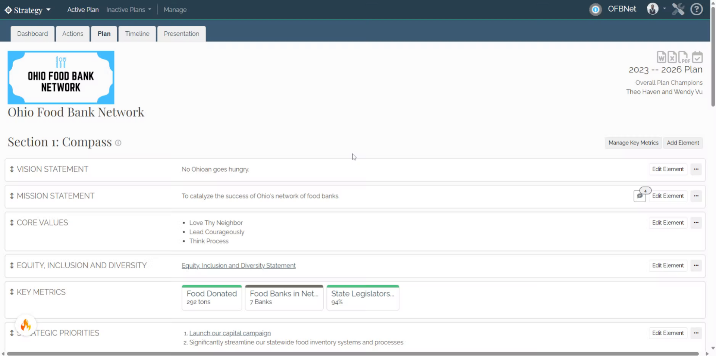This screenshot has width=716, height=356.
Task: Switch to the Dashboard tab
Action: pos(32,34)
